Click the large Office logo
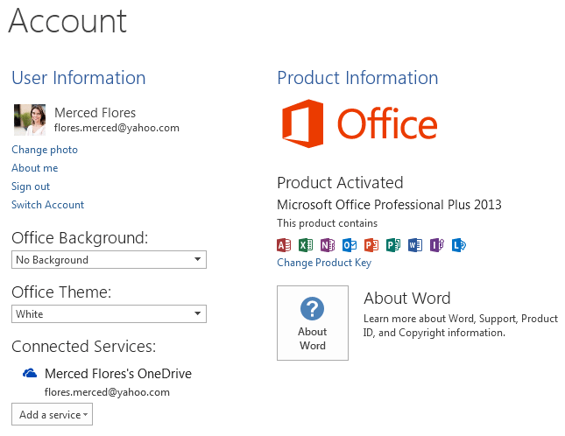 coord(359,124)
